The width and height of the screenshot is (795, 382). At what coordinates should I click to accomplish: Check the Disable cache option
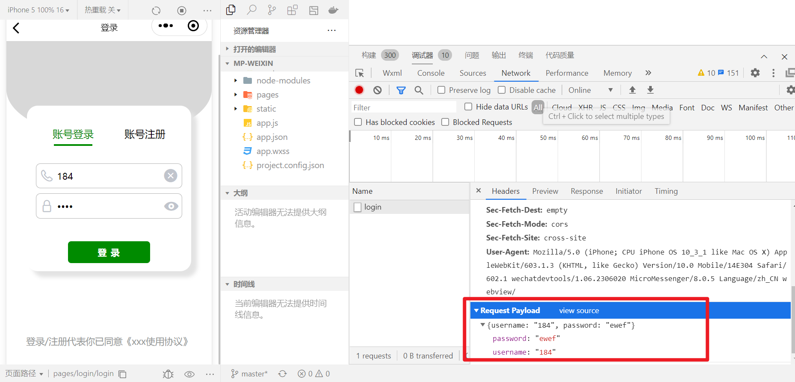(502, 90)
